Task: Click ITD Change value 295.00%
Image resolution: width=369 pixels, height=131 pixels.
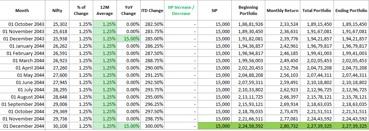Action: click(152, 97)
